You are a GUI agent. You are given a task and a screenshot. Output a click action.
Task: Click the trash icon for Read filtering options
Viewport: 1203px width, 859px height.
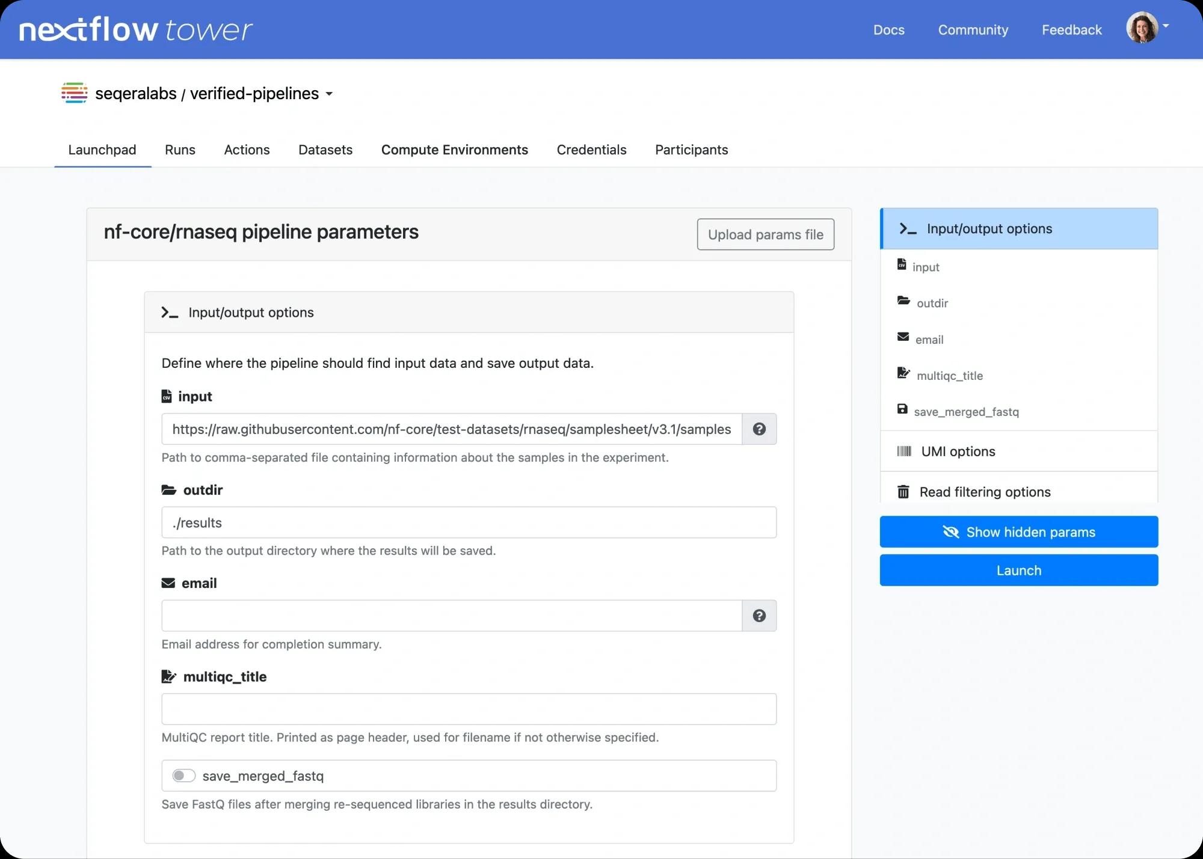point(904,492)
